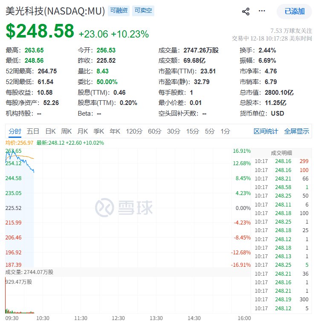Switch to the 周K chart tab
The width and height of the screenshot is (315, 329).
point(66,131)
